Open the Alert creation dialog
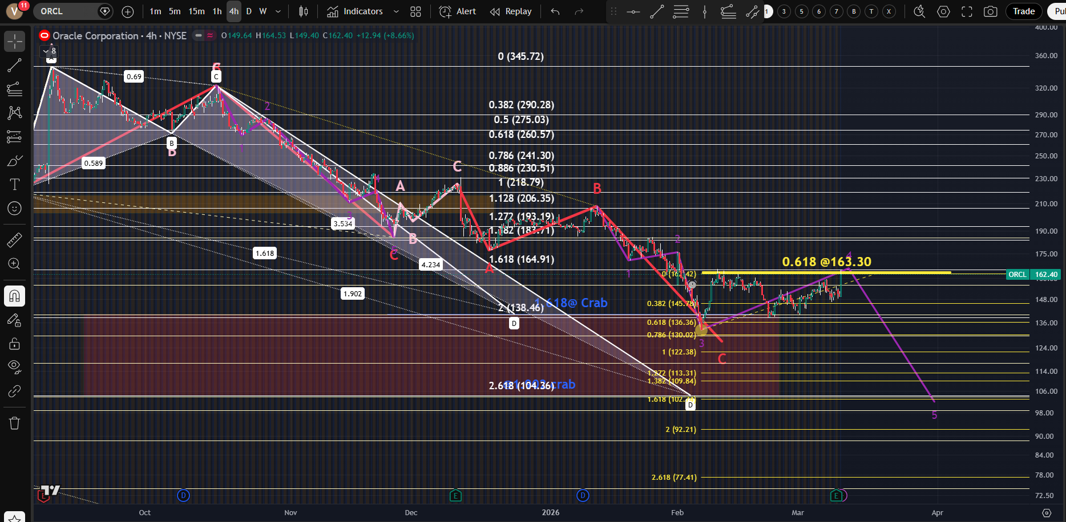The height and width of the screenshot is (522, 1066). tap(458, 11)
